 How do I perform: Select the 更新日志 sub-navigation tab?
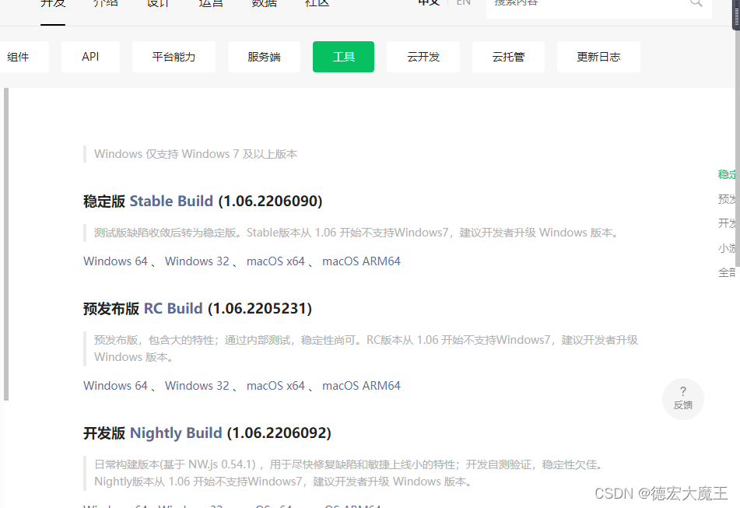click(598, 57)
